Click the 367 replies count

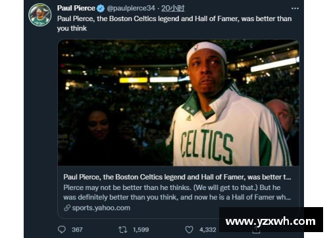77,229
